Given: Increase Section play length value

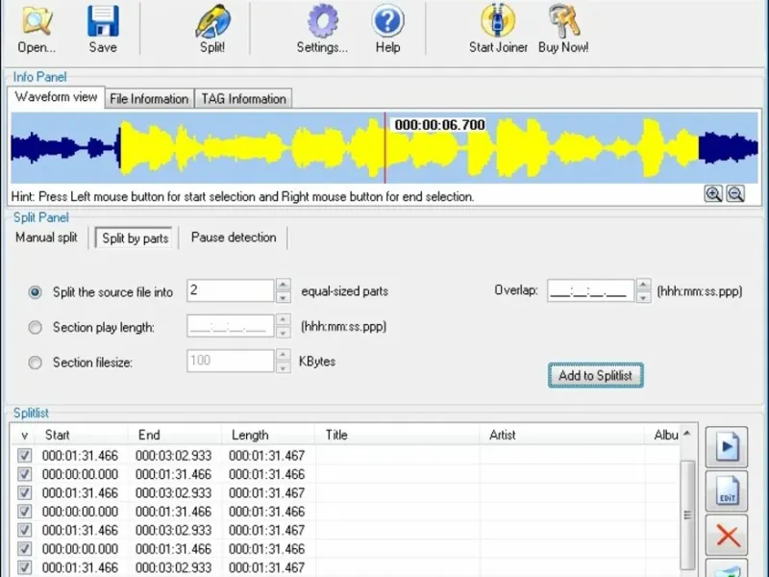Looking at the screenshot, I should coord(283,320).
